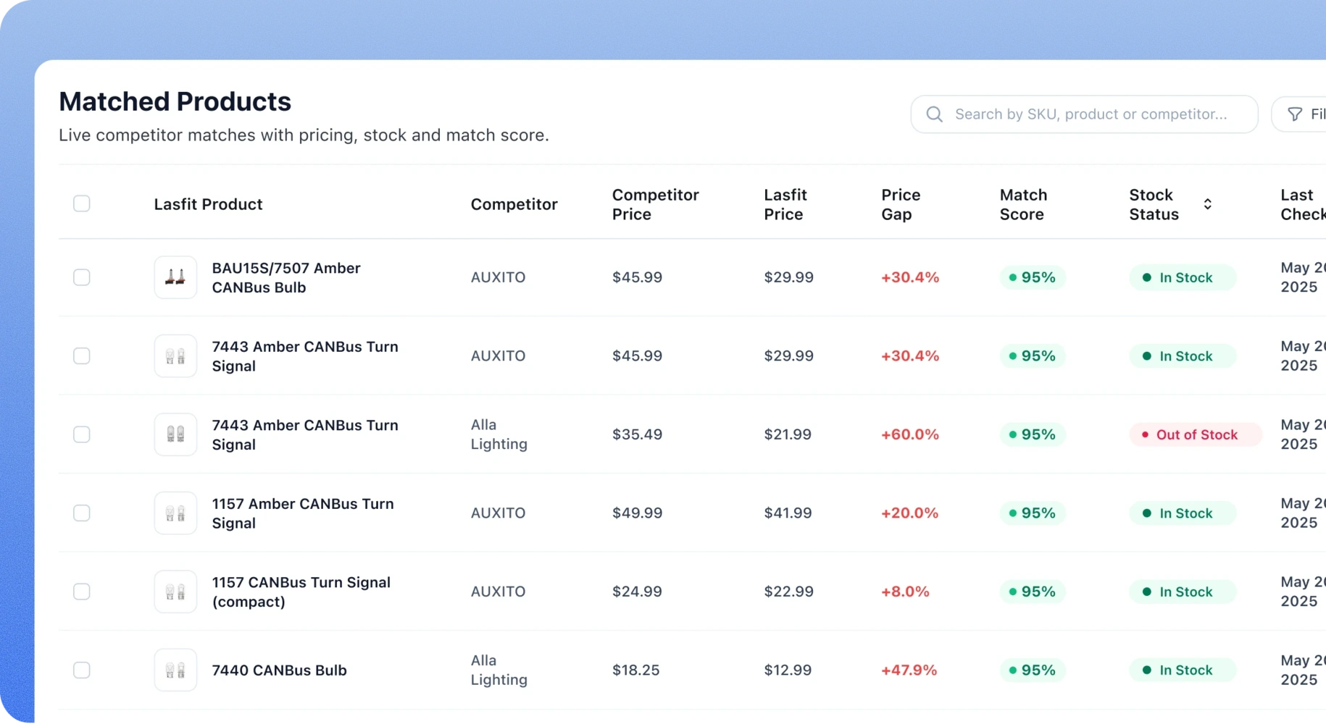
Task: Click the Matched Products heading
Action: point(175,101)
